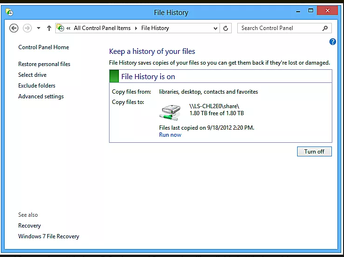The width and height of the screenshot is (344, 257).
Task: Click the green status indicator square
Action: coord(114,76)
